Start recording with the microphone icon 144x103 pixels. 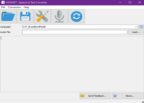tap(59, 16)
